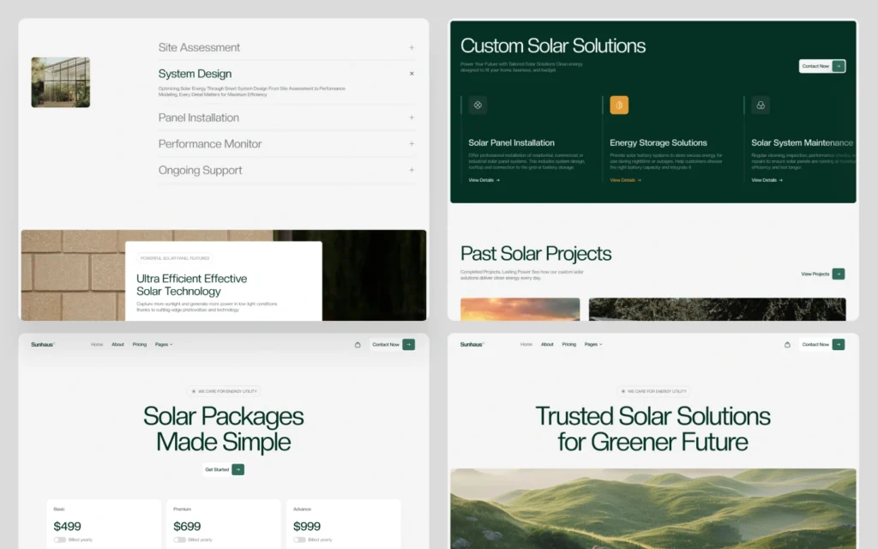Toggle Billed yearly on the Basic $499 plan

60,540
